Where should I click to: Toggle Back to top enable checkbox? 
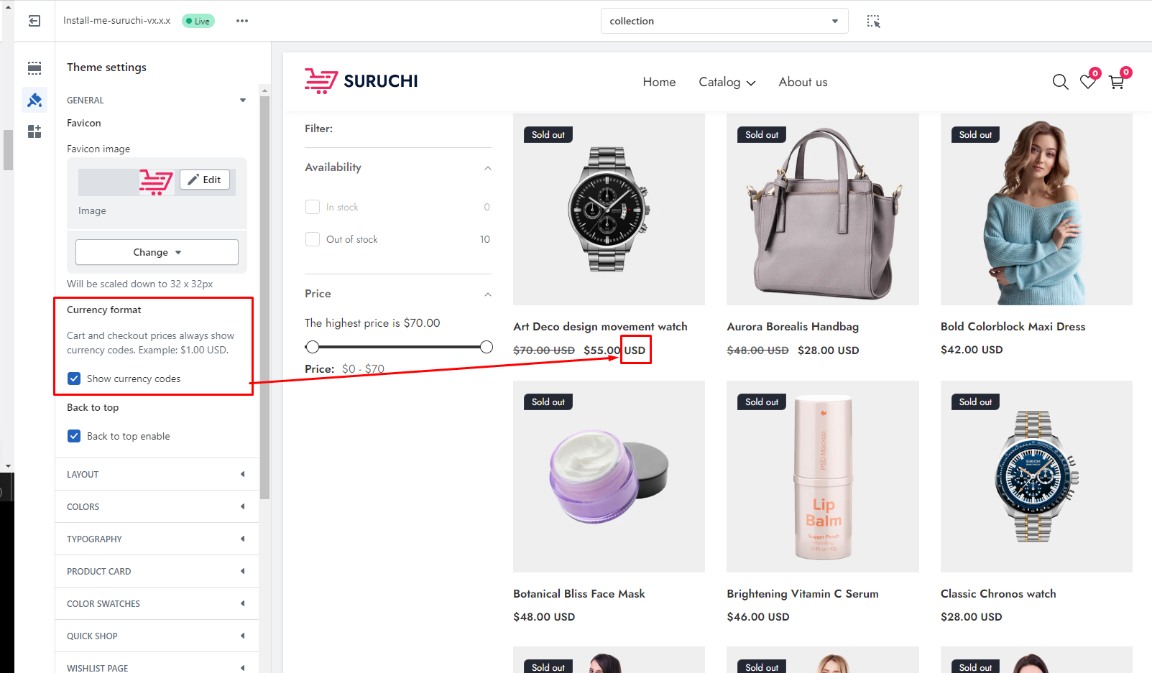tap(74, 436)
